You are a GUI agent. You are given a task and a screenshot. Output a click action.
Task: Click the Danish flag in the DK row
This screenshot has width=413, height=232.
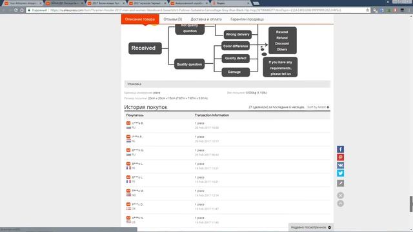click(x=128, y=209)
